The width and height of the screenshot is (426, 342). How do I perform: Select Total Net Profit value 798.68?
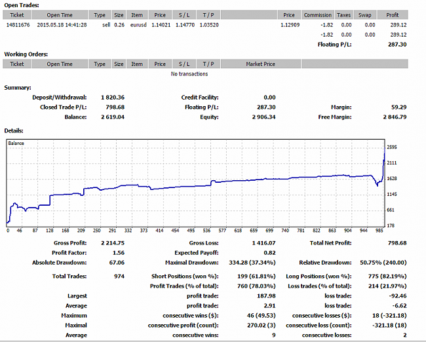tap(397, 243)
